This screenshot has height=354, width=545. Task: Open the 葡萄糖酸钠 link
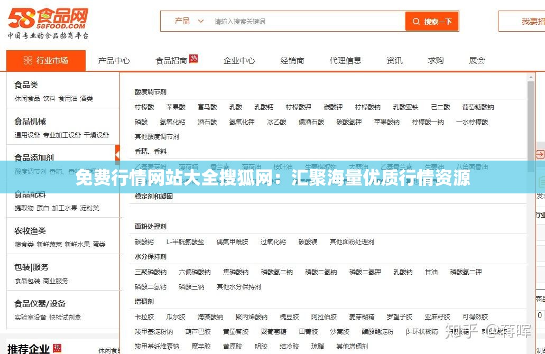click(x=478, y=107)
